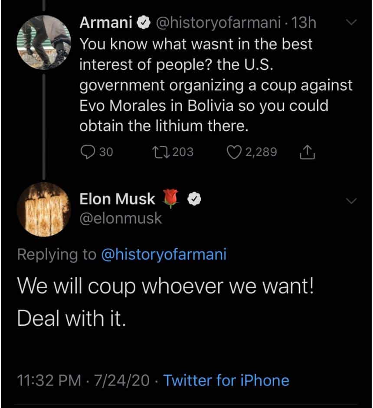Open Elon Musk's profile picture

pos(44,209)
